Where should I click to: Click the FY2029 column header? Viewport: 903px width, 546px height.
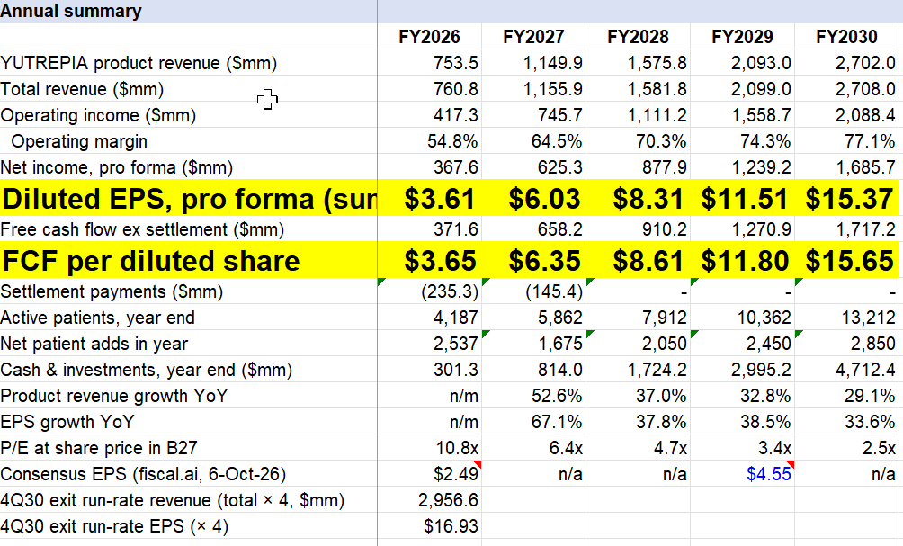(742, 36)
